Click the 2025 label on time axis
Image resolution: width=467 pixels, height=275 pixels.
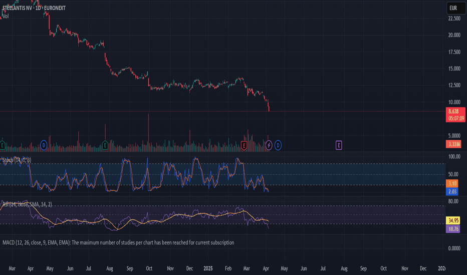pos(208,268)
